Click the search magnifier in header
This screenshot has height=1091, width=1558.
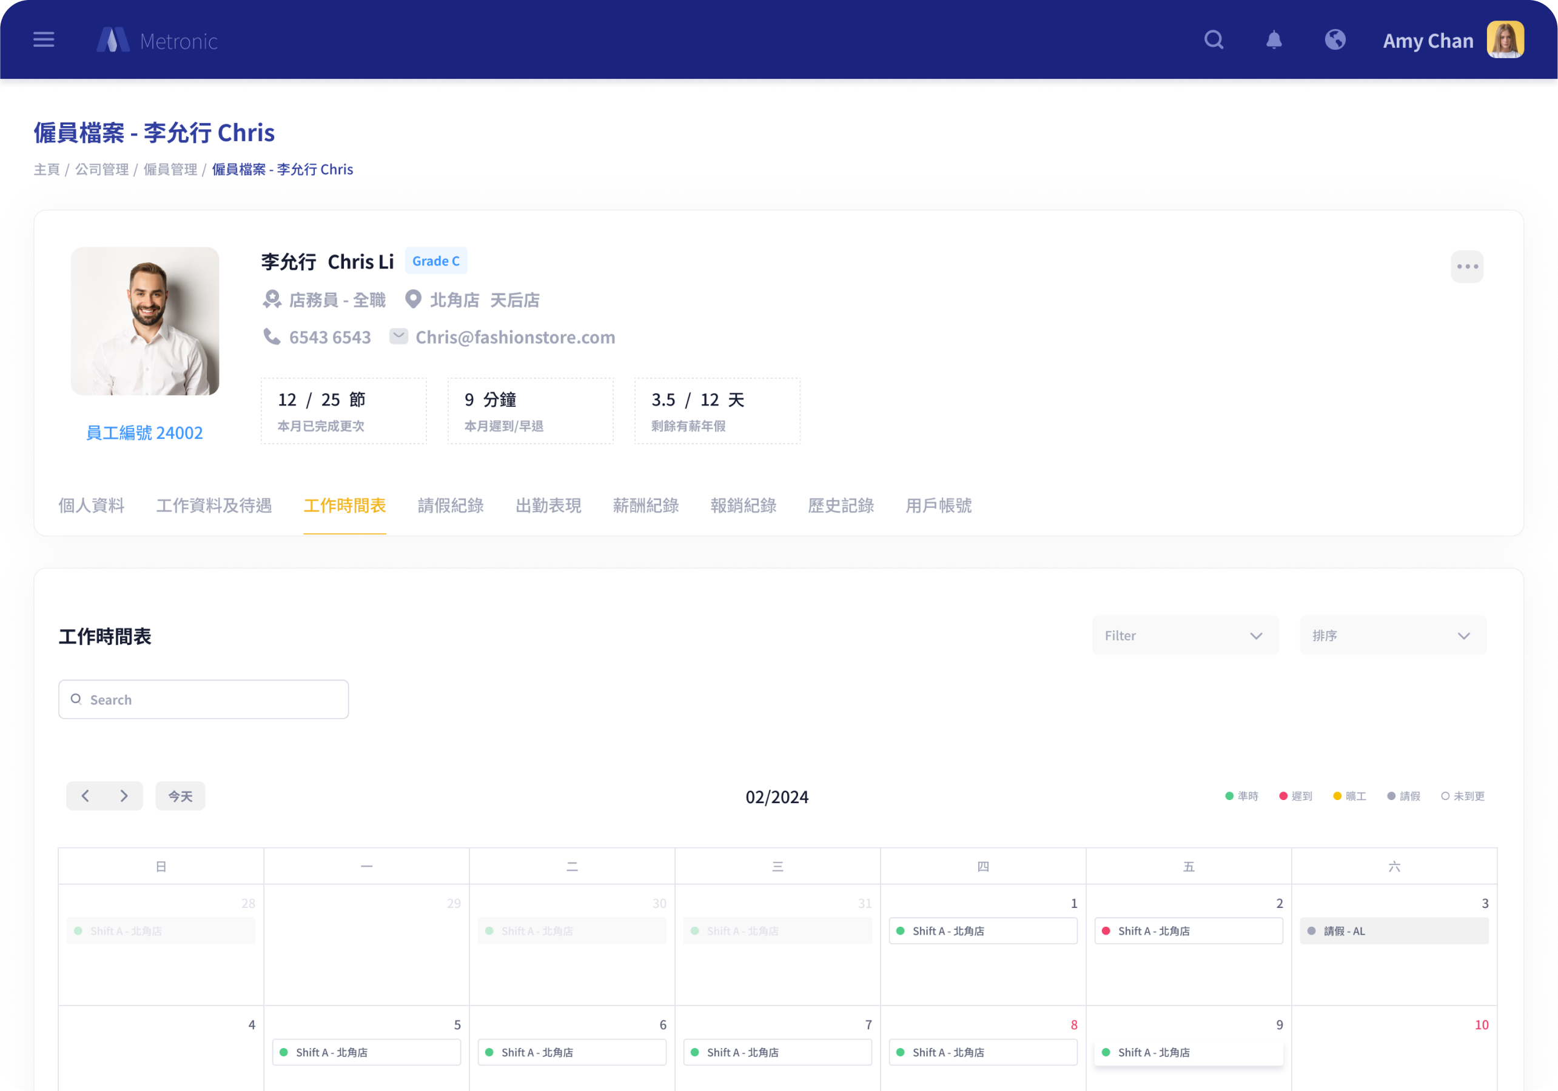click(x=1214, y=40)
